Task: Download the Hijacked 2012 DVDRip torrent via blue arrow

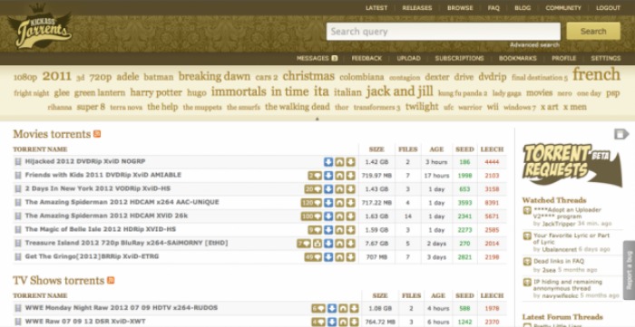Action: click(328, 161)
